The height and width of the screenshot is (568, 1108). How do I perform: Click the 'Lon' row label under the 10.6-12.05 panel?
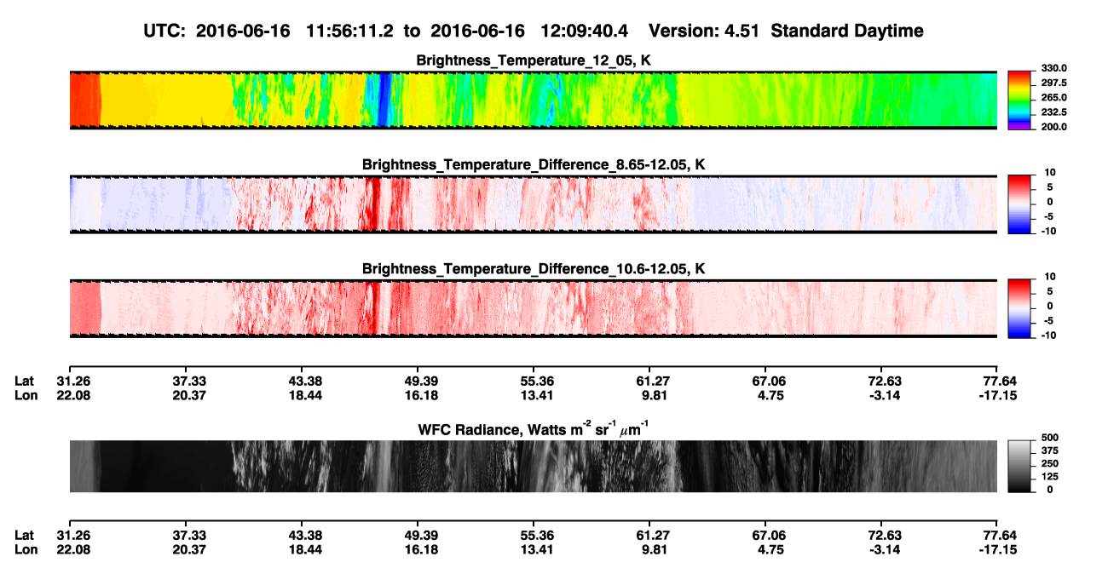[26, 394]
